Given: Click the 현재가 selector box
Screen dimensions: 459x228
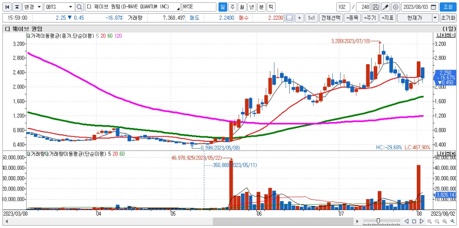Looking at the screenshot, I should 414,18.
